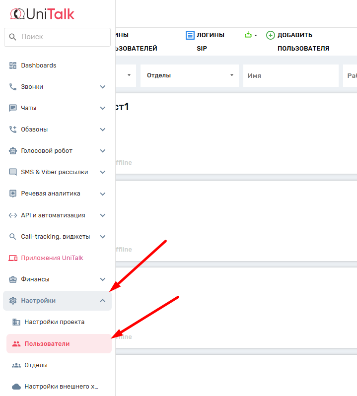Expand the Обзвоны menu chevron

(x=103, y=130)
